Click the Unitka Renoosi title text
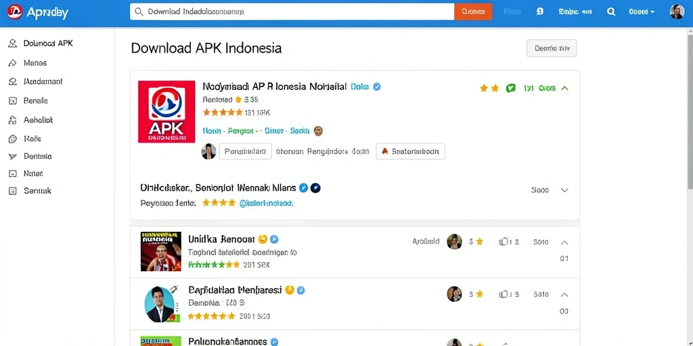 pos(221,239)
